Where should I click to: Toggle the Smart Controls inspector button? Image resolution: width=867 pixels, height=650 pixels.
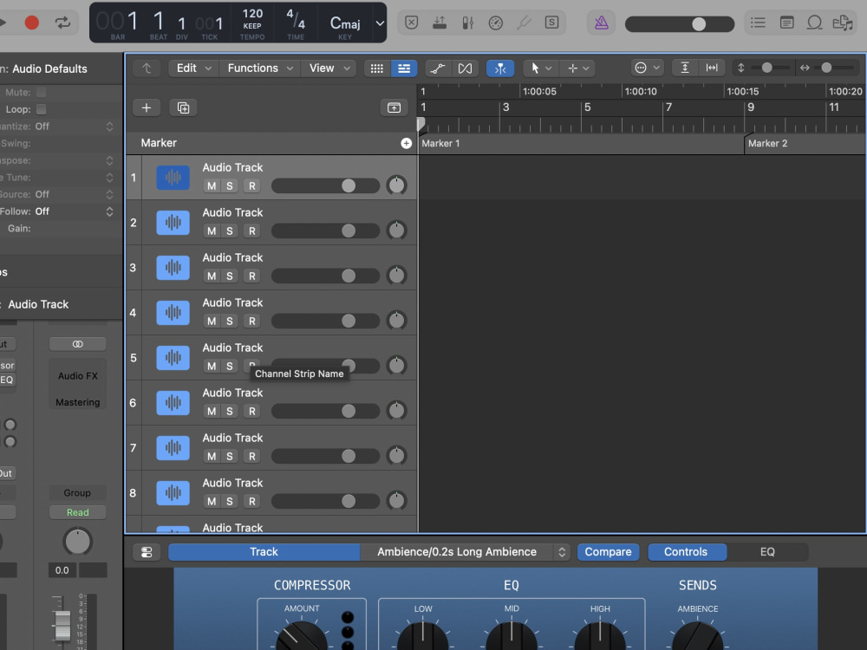pos(147,552)
